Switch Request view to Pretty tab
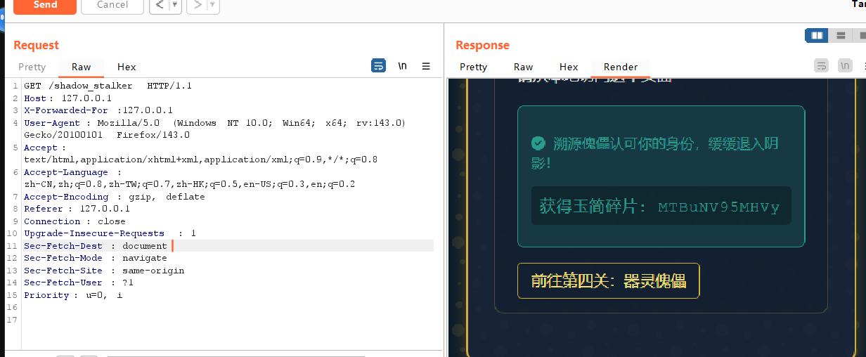 point(32,67)
